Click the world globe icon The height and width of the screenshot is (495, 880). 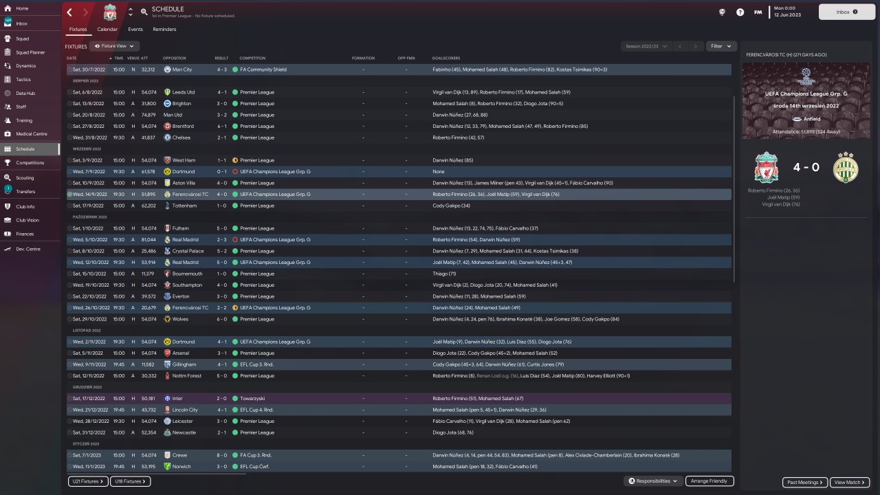[x=723, y=12]
